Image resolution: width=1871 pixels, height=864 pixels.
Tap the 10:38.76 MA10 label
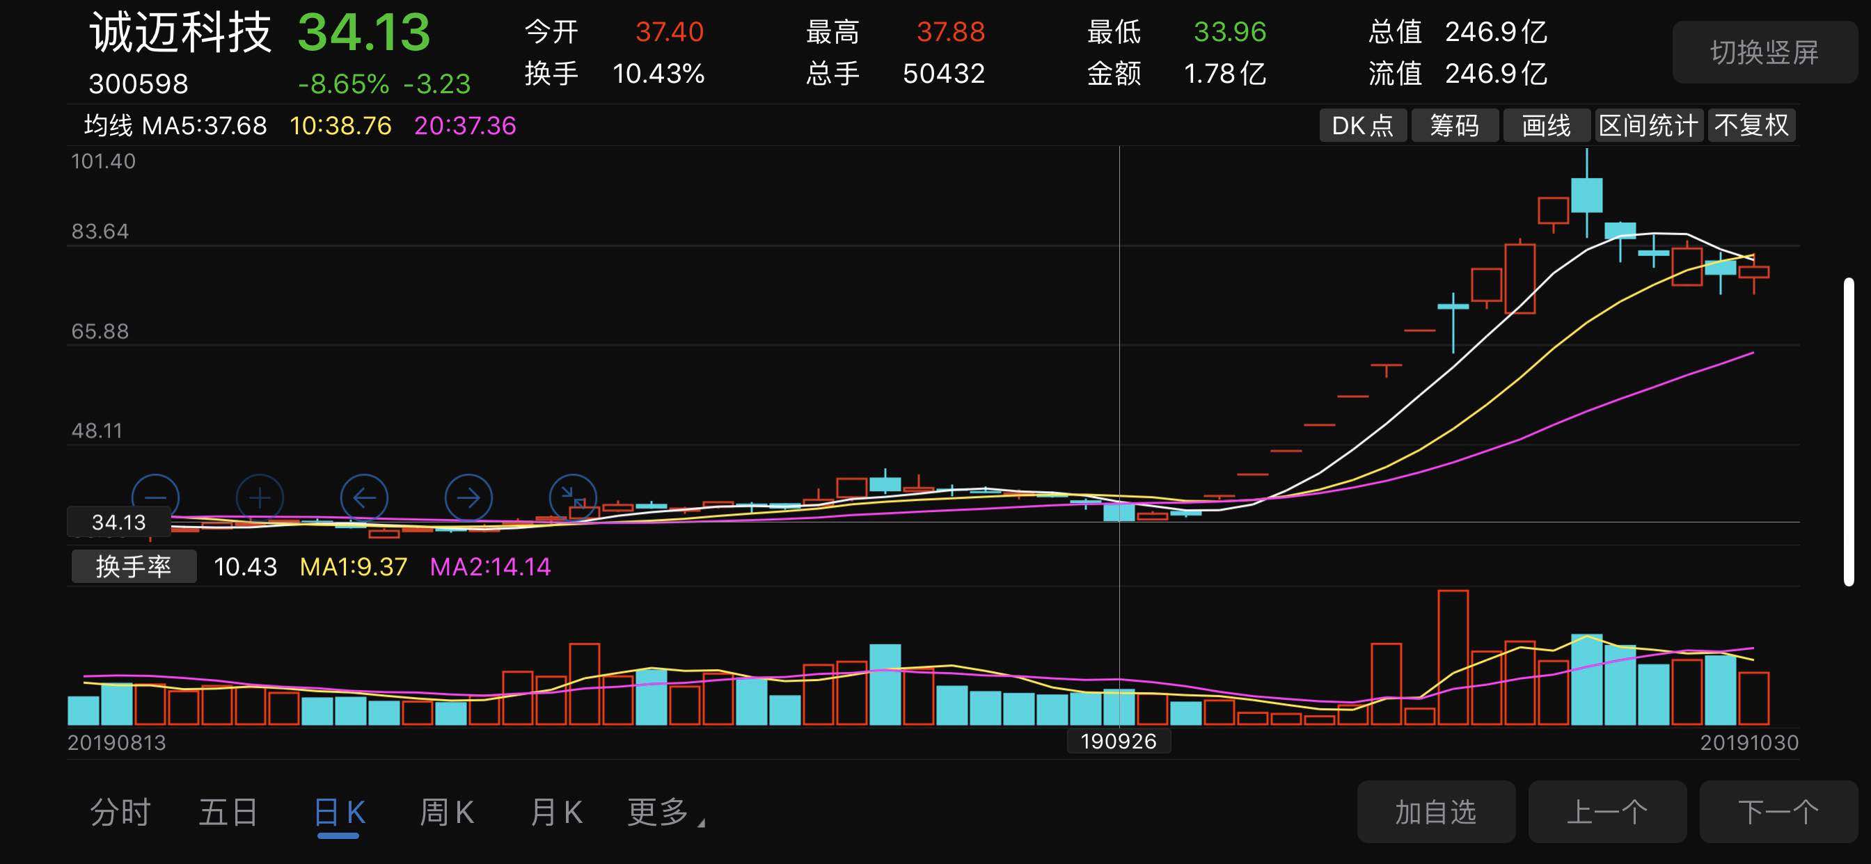[340, 126]
